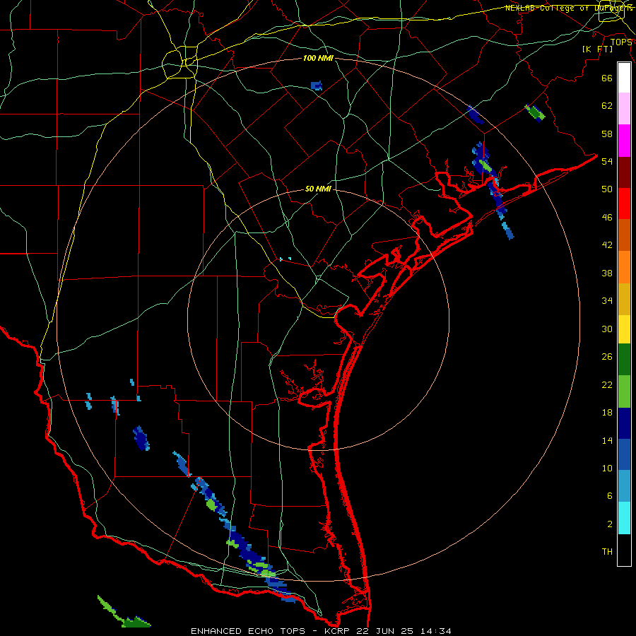Image resolution: width=636 pixels, height=636 pixels.
Task: Click the gold mustard legend swatch
Action: (x=624, y=299)
